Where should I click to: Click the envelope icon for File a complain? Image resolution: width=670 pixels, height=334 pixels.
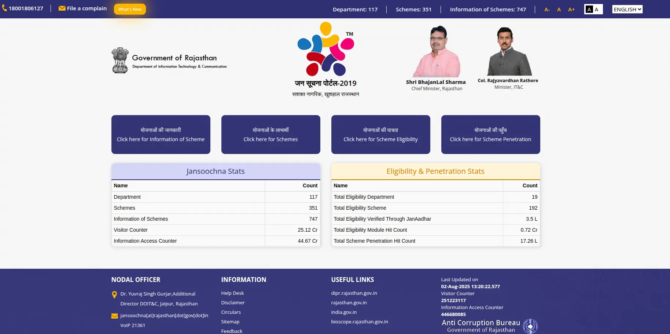pyautogui.click(x=62, y=8)
